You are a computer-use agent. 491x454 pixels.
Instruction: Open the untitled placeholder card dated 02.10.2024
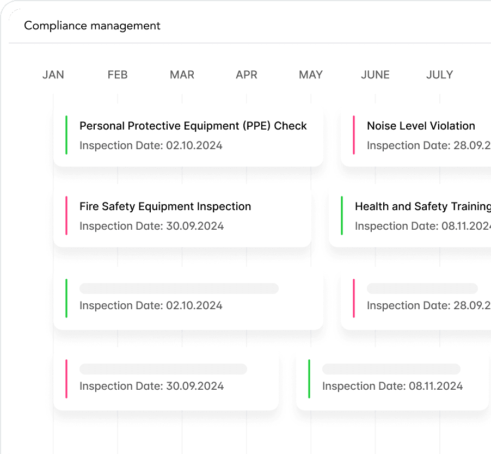click(188, 301)
